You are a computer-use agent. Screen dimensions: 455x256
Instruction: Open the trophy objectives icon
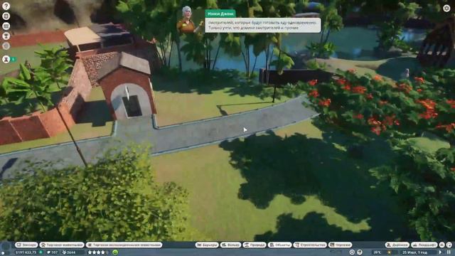pyautogui.click(x=6, y=36)
